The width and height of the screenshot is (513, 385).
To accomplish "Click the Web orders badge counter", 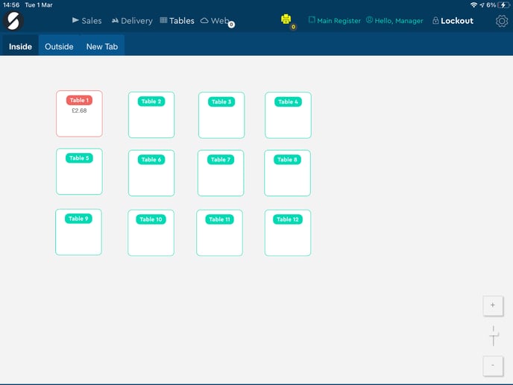I will point(231,25).
